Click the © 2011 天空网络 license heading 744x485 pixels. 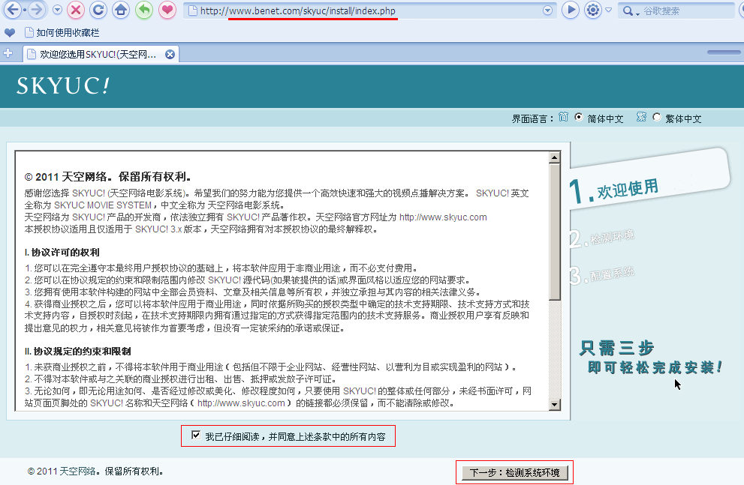[107, 177]
